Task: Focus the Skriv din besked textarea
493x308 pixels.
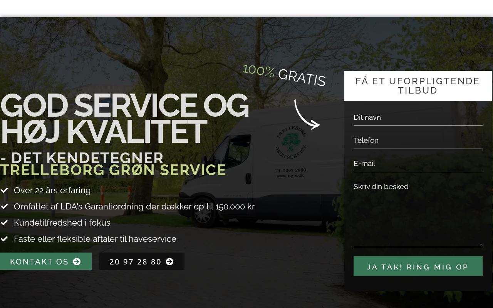Action: [418, 213]
